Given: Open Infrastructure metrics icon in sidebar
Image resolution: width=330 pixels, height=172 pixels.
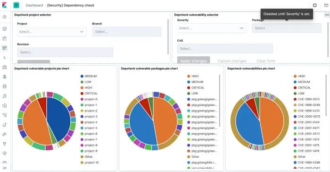Looking at the screenshot, I should click(4, 96).
